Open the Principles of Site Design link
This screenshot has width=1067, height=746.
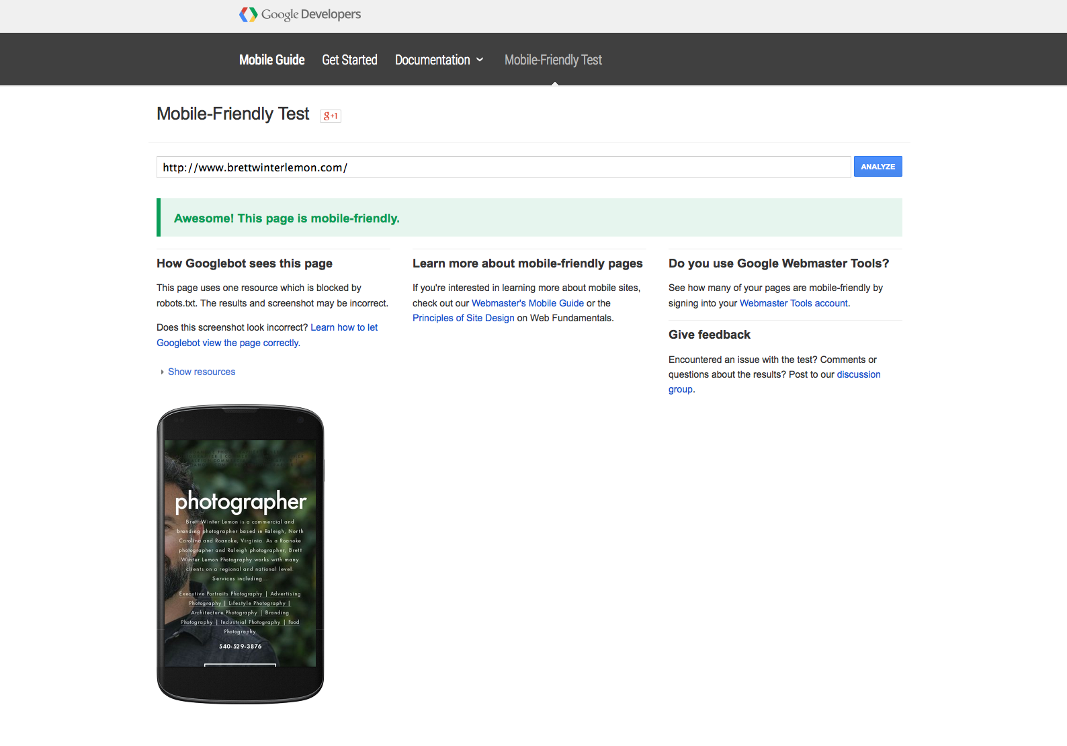[x=464, y=318]
